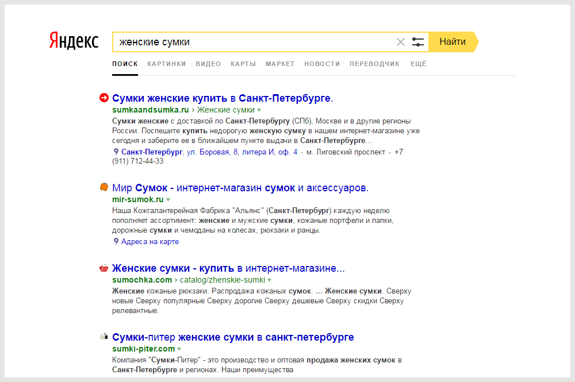This screenshot has height=382, width=575.
Task: Open Сумки женские купить в Санкт-Петербурге result
Action: coord(223,98)
